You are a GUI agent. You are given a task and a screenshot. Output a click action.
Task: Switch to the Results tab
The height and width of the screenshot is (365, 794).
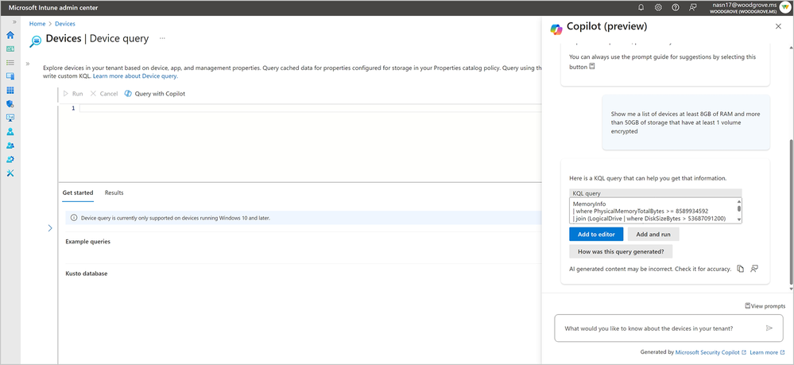(114, 192)
